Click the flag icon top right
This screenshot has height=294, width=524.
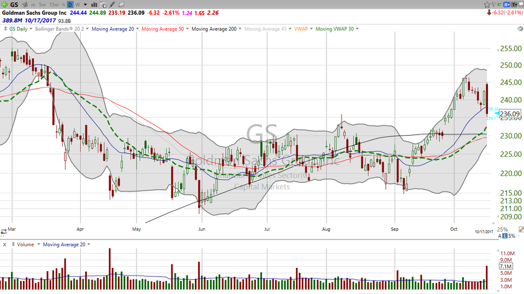tap(493, 4)
